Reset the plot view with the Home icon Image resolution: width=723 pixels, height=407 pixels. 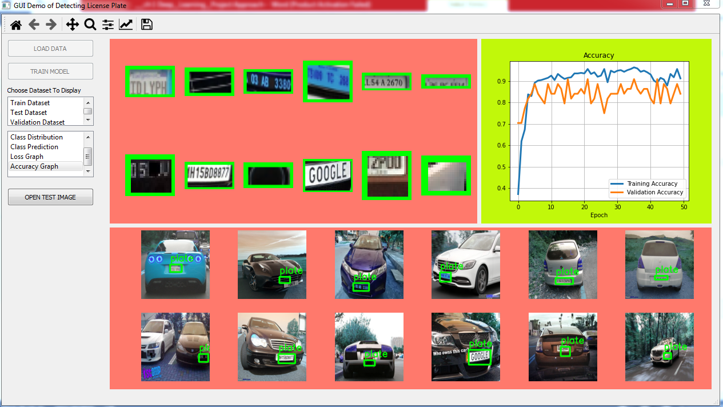pos(16,25)
